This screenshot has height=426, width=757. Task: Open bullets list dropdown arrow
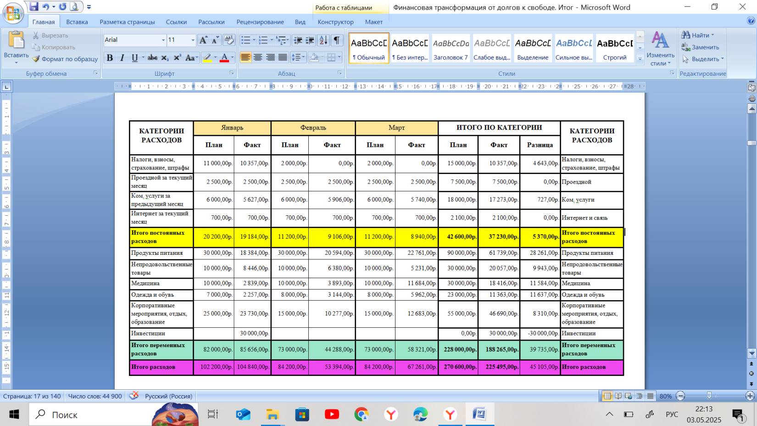pos(254,40)
